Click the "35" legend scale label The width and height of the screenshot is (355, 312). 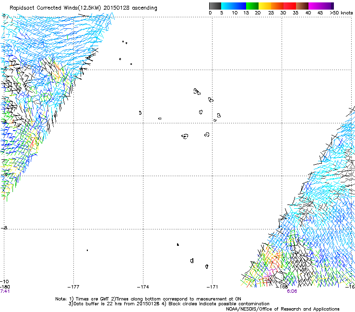click(x=296, y=13)
